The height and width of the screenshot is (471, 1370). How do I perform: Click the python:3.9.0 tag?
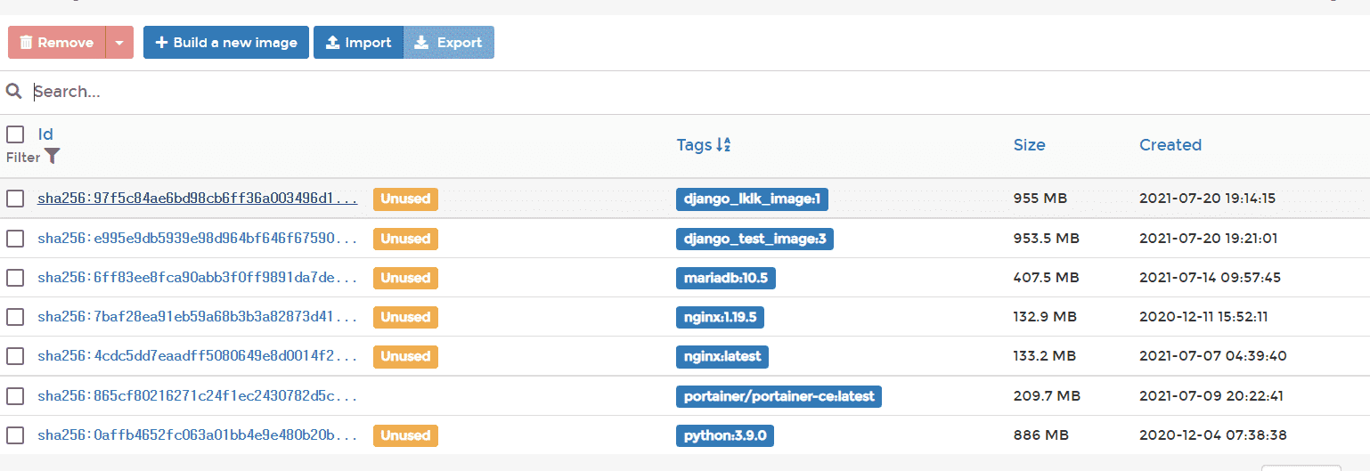click(724, 435)
